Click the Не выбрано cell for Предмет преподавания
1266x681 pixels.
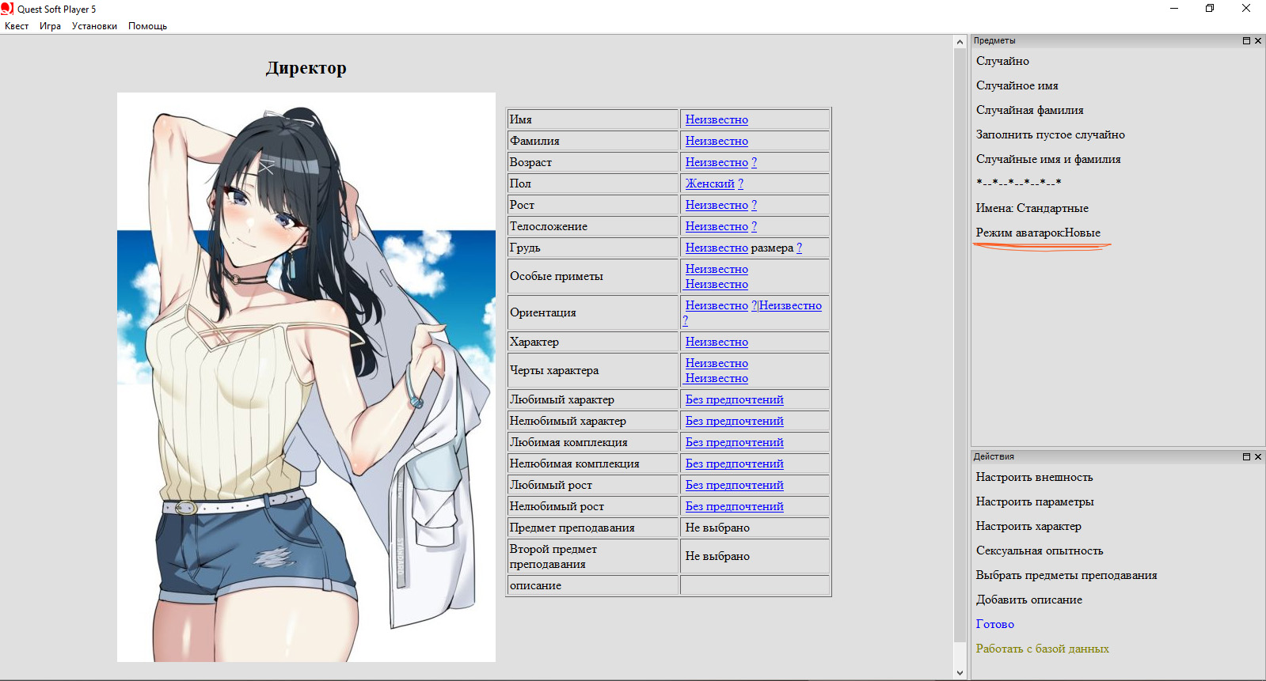pos(755,528)
